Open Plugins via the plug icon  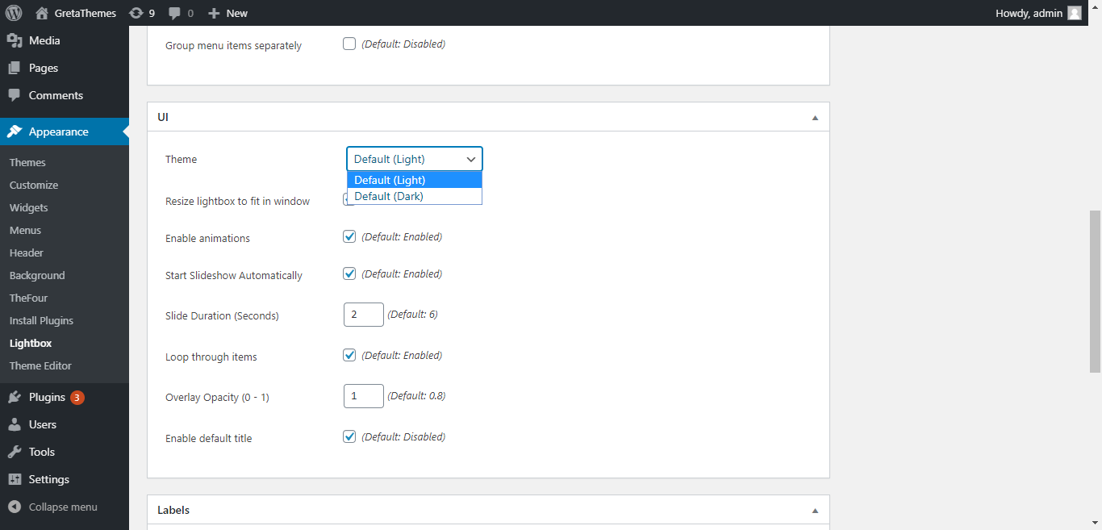coord(15,396)
